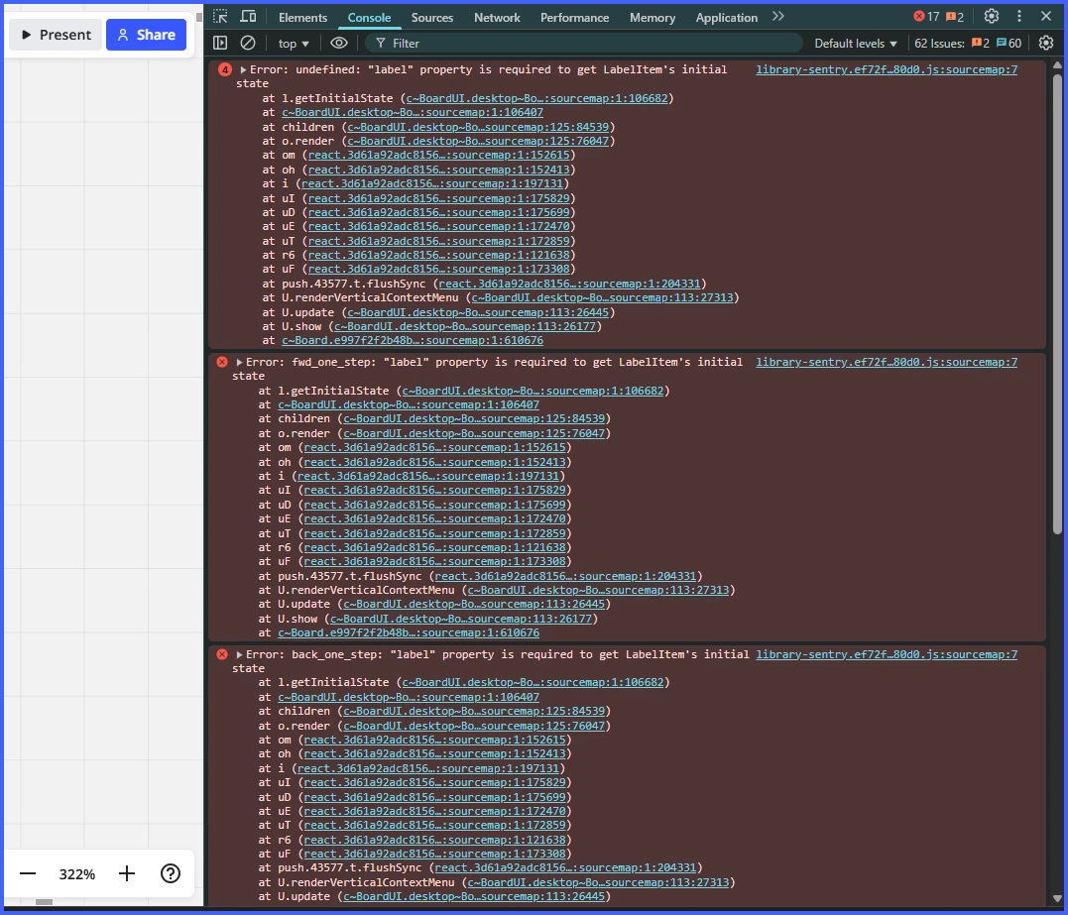This screenshot has width=1068, height=915.
Task: Expand more DevTools tabs chevron
Action: tap(777, 16)
